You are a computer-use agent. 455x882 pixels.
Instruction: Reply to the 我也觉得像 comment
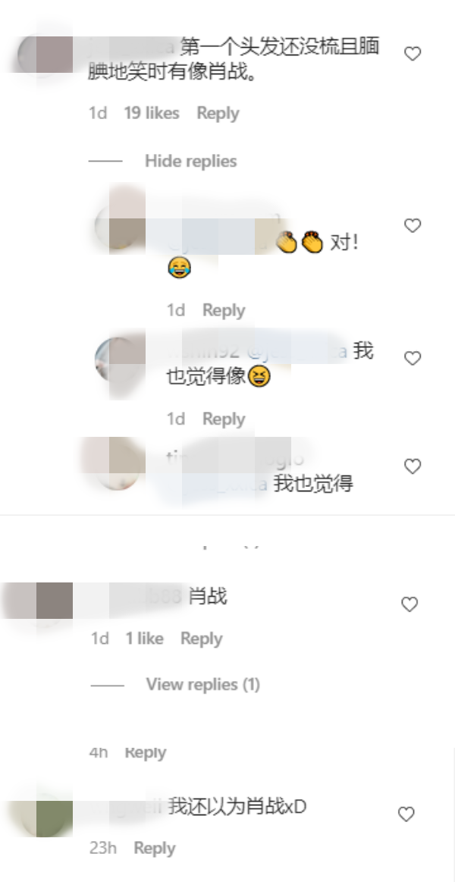224,419
